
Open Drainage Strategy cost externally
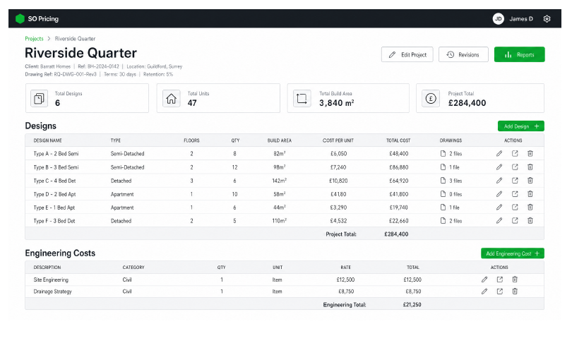coord(500,292)
